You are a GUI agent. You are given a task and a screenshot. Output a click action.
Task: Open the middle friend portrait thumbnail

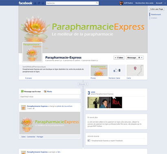click(105, 102)
